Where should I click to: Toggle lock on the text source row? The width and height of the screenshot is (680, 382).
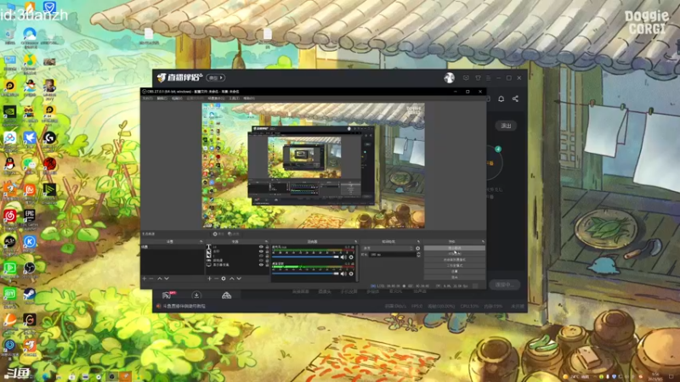[267, 247]
